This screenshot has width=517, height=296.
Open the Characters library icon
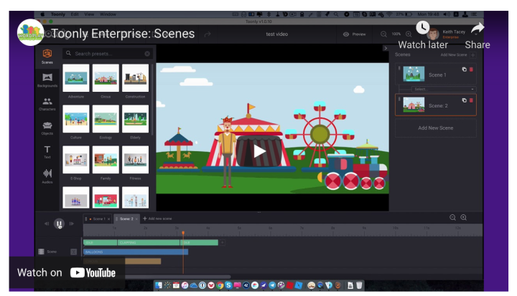[x=47, y=103]
